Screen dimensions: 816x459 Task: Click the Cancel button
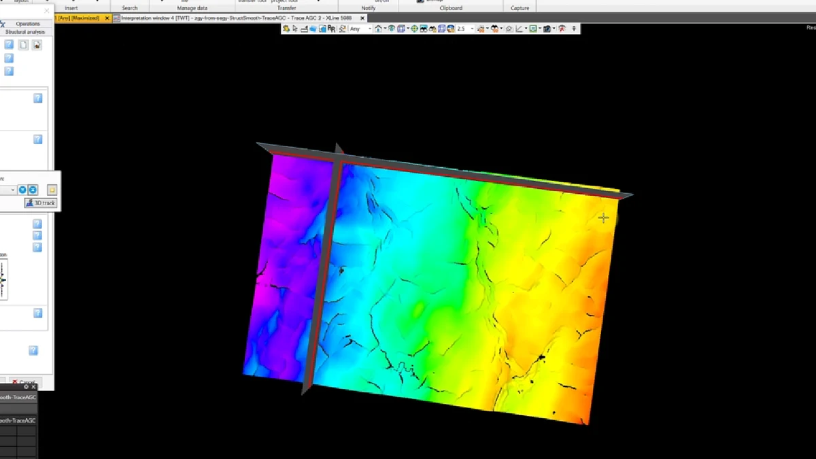click(x=25, y=382)
